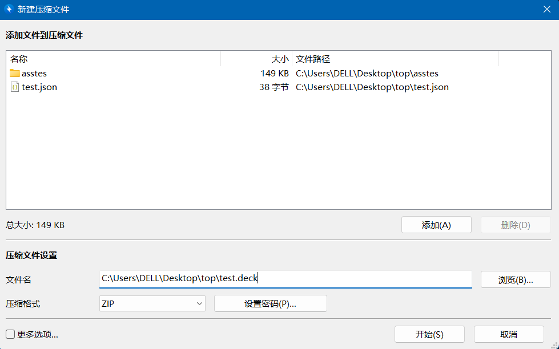Click the asstes folder path cell
This screenshot has width=559, height=349.
coord(367,74)
